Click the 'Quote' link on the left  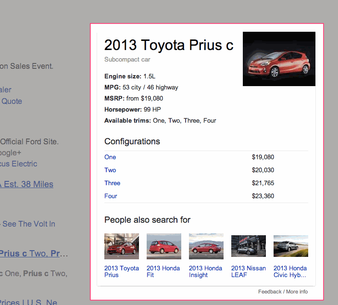12,101
